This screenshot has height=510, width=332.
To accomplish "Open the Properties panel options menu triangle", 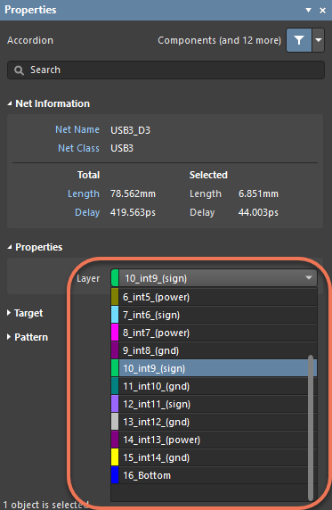I will [x=308, y=10].
